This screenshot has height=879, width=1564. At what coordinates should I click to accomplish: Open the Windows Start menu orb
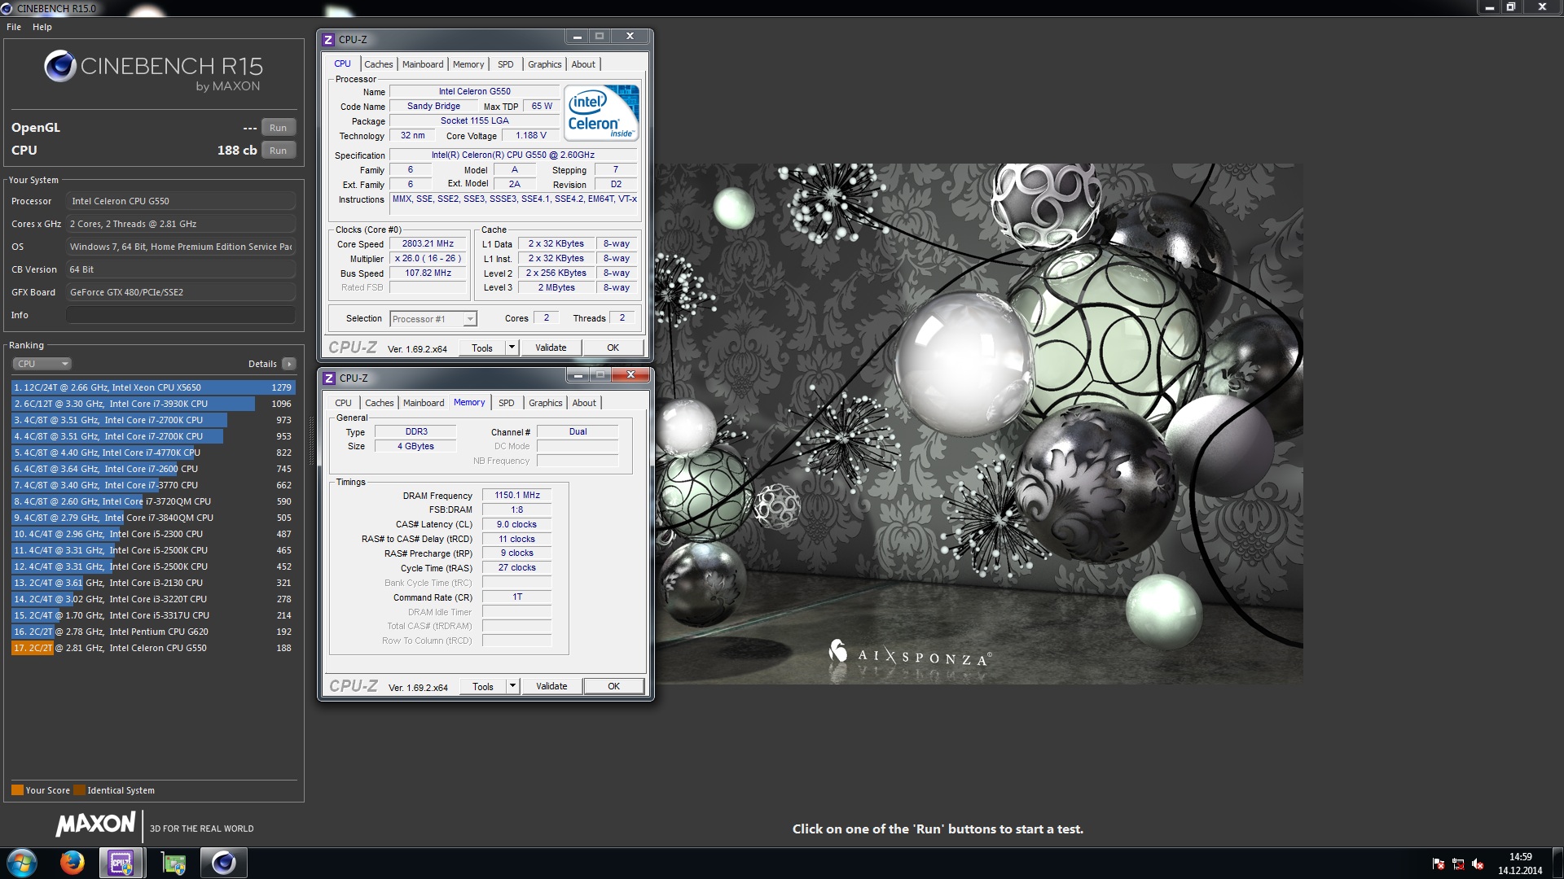tap(22, 863)
